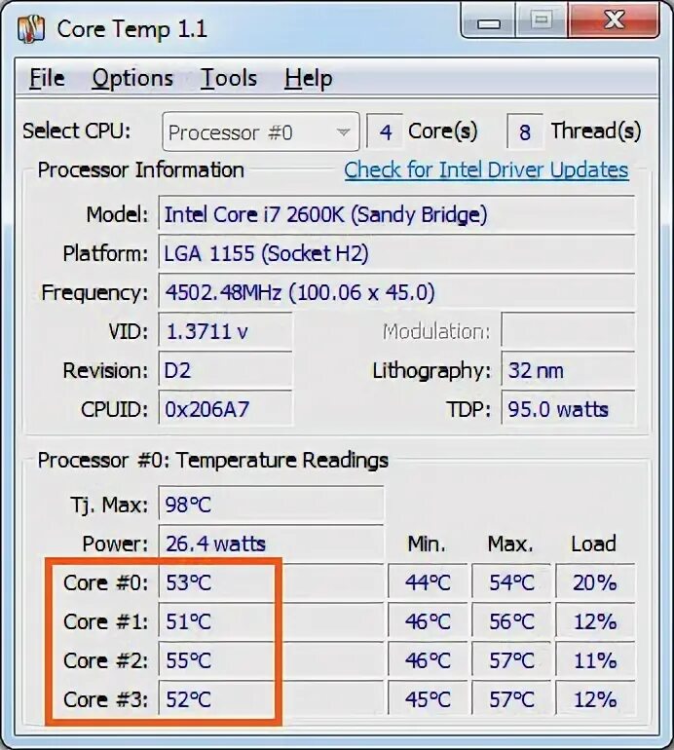Click the Platform value LGA 1155
Screen dimensions: 674x750
396,253
